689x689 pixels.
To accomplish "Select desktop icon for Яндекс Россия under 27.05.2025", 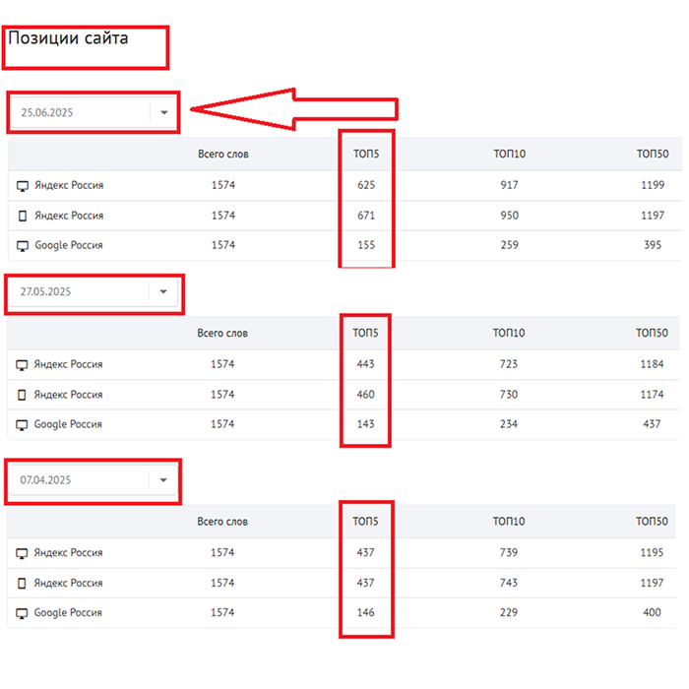I will click(23, 365).
